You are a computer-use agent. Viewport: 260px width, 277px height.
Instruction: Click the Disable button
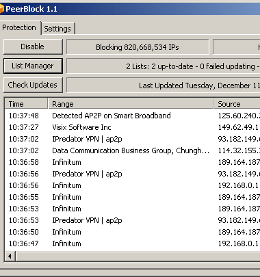[x=33, y=47]
